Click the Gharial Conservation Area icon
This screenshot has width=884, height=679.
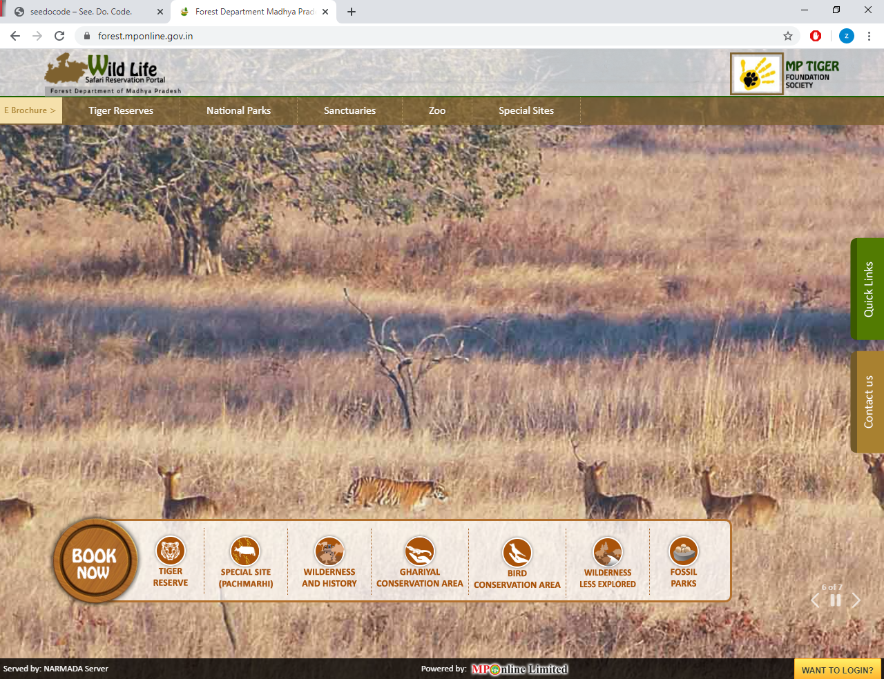point(420,551)
